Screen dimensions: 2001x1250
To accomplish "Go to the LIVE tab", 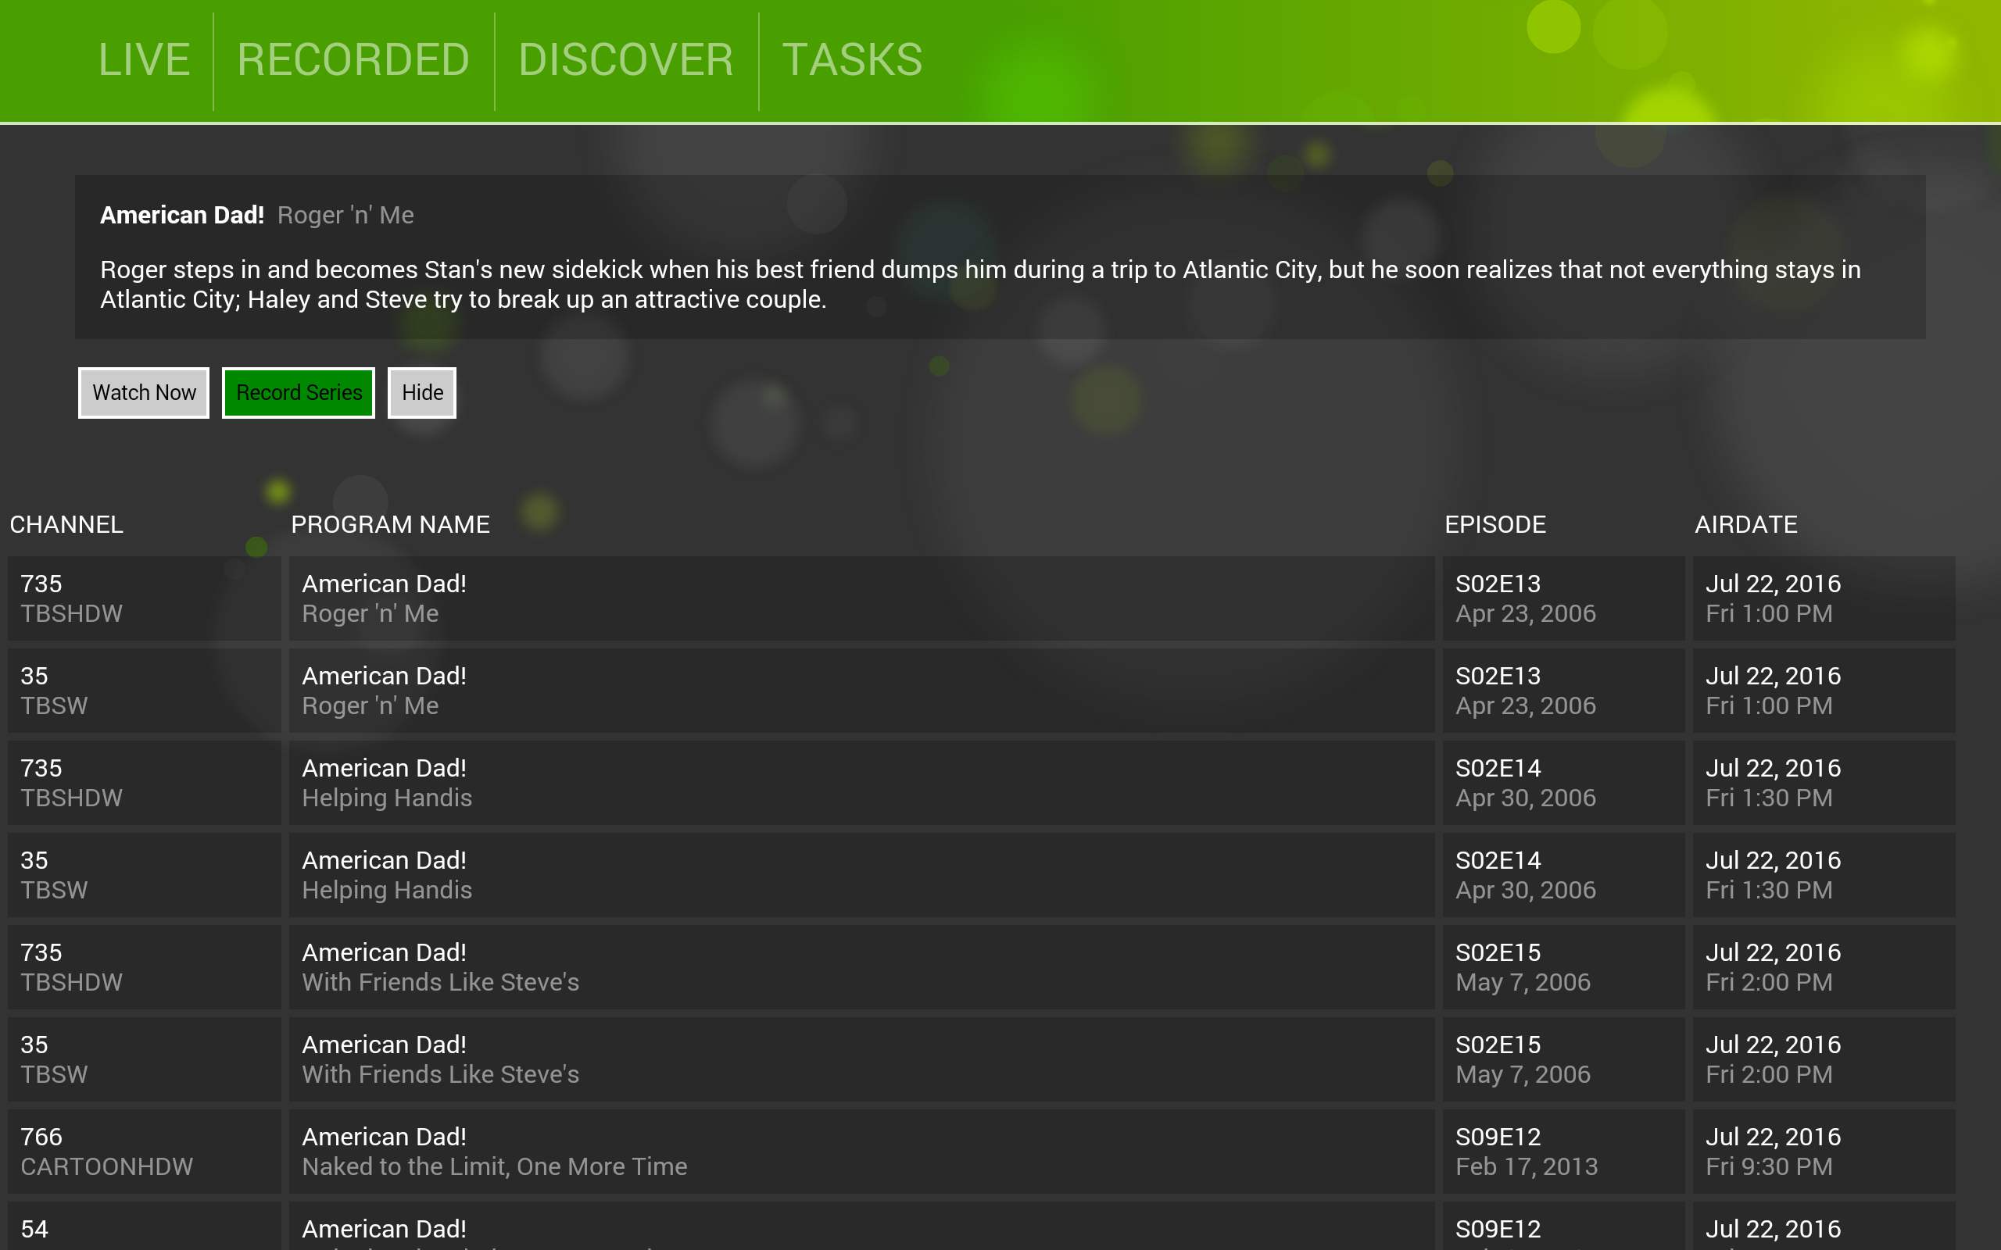I will tap(145, 59).
